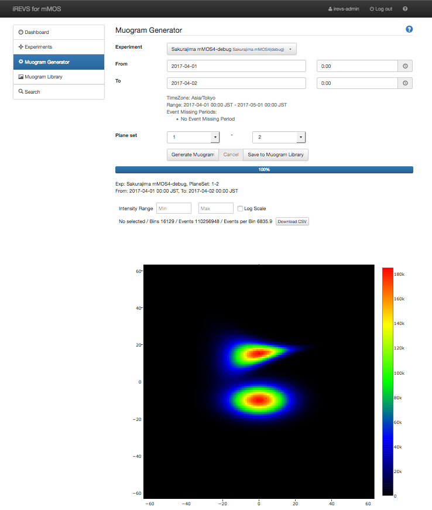The width and height of the screenshot is (432, 510).
Task: Click the clock icon for From time
Action: (405, 66)
